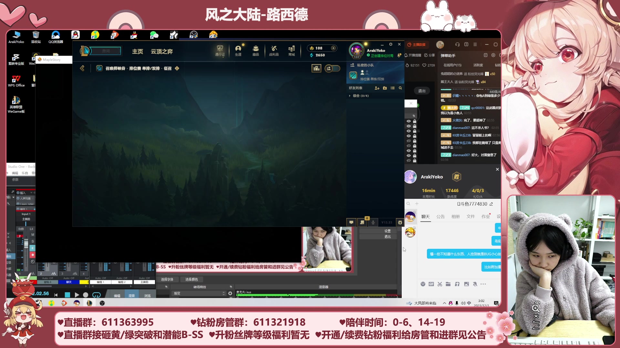Open the 生涯 profile icon in League client
Screen dimensions: 620x348
point(238,50)
